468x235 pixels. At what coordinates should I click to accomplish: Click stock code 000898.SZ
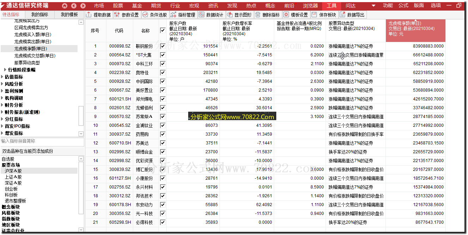[x=120, y=46]
